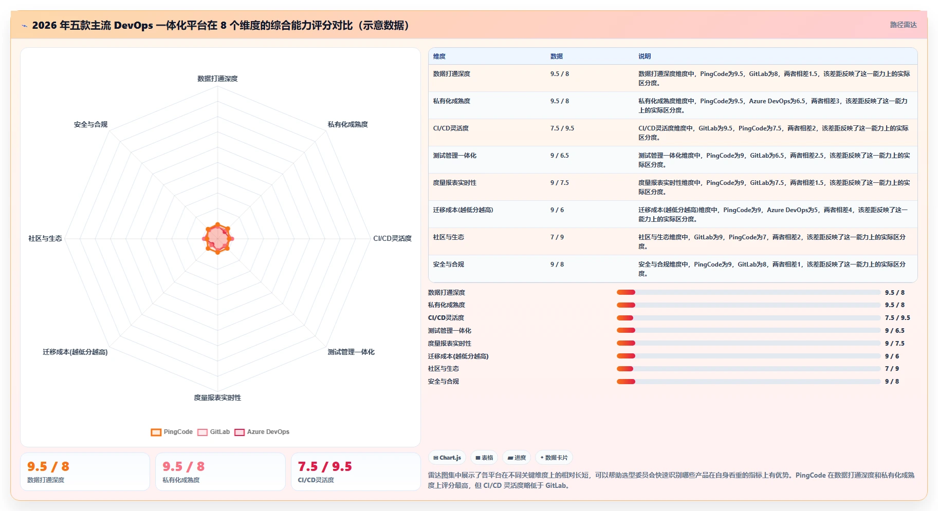Image resolution: width=938 pixels, height=511 pixels.
Task: Open the 7.5 / 9.5 CI/CD灵活度 stat card
Action: point(356,471)
